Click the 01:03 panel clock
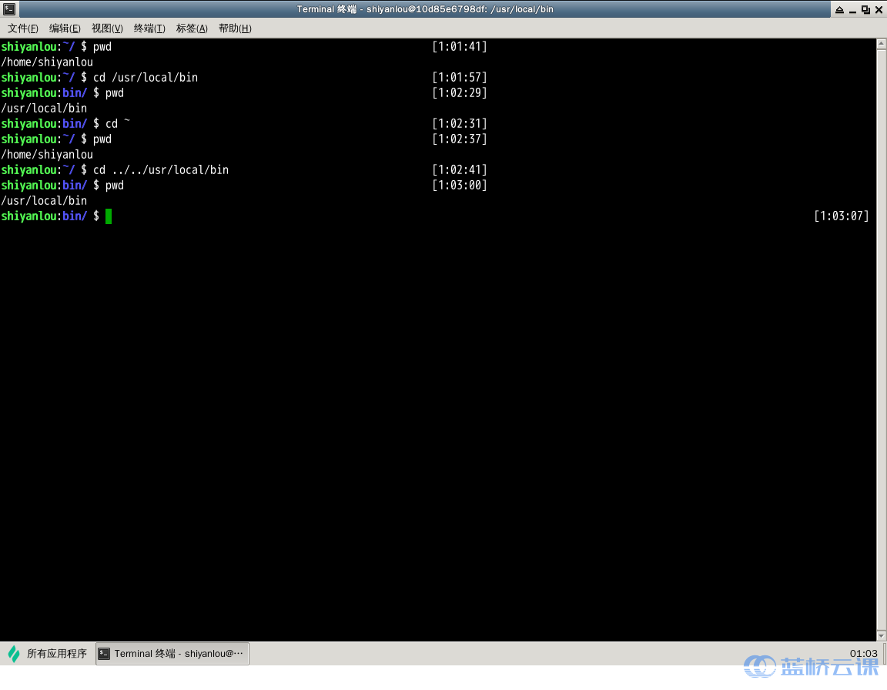 [863, 653]
